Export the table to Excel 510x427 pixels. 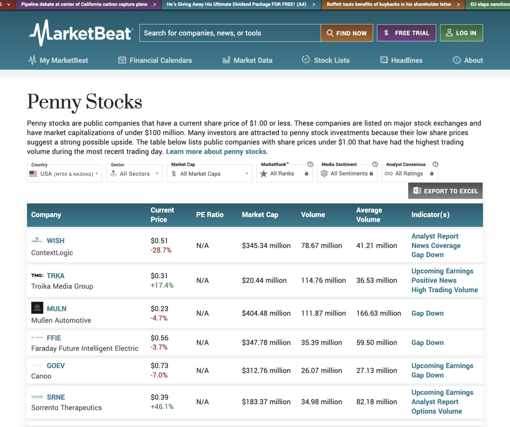[445, 191]
